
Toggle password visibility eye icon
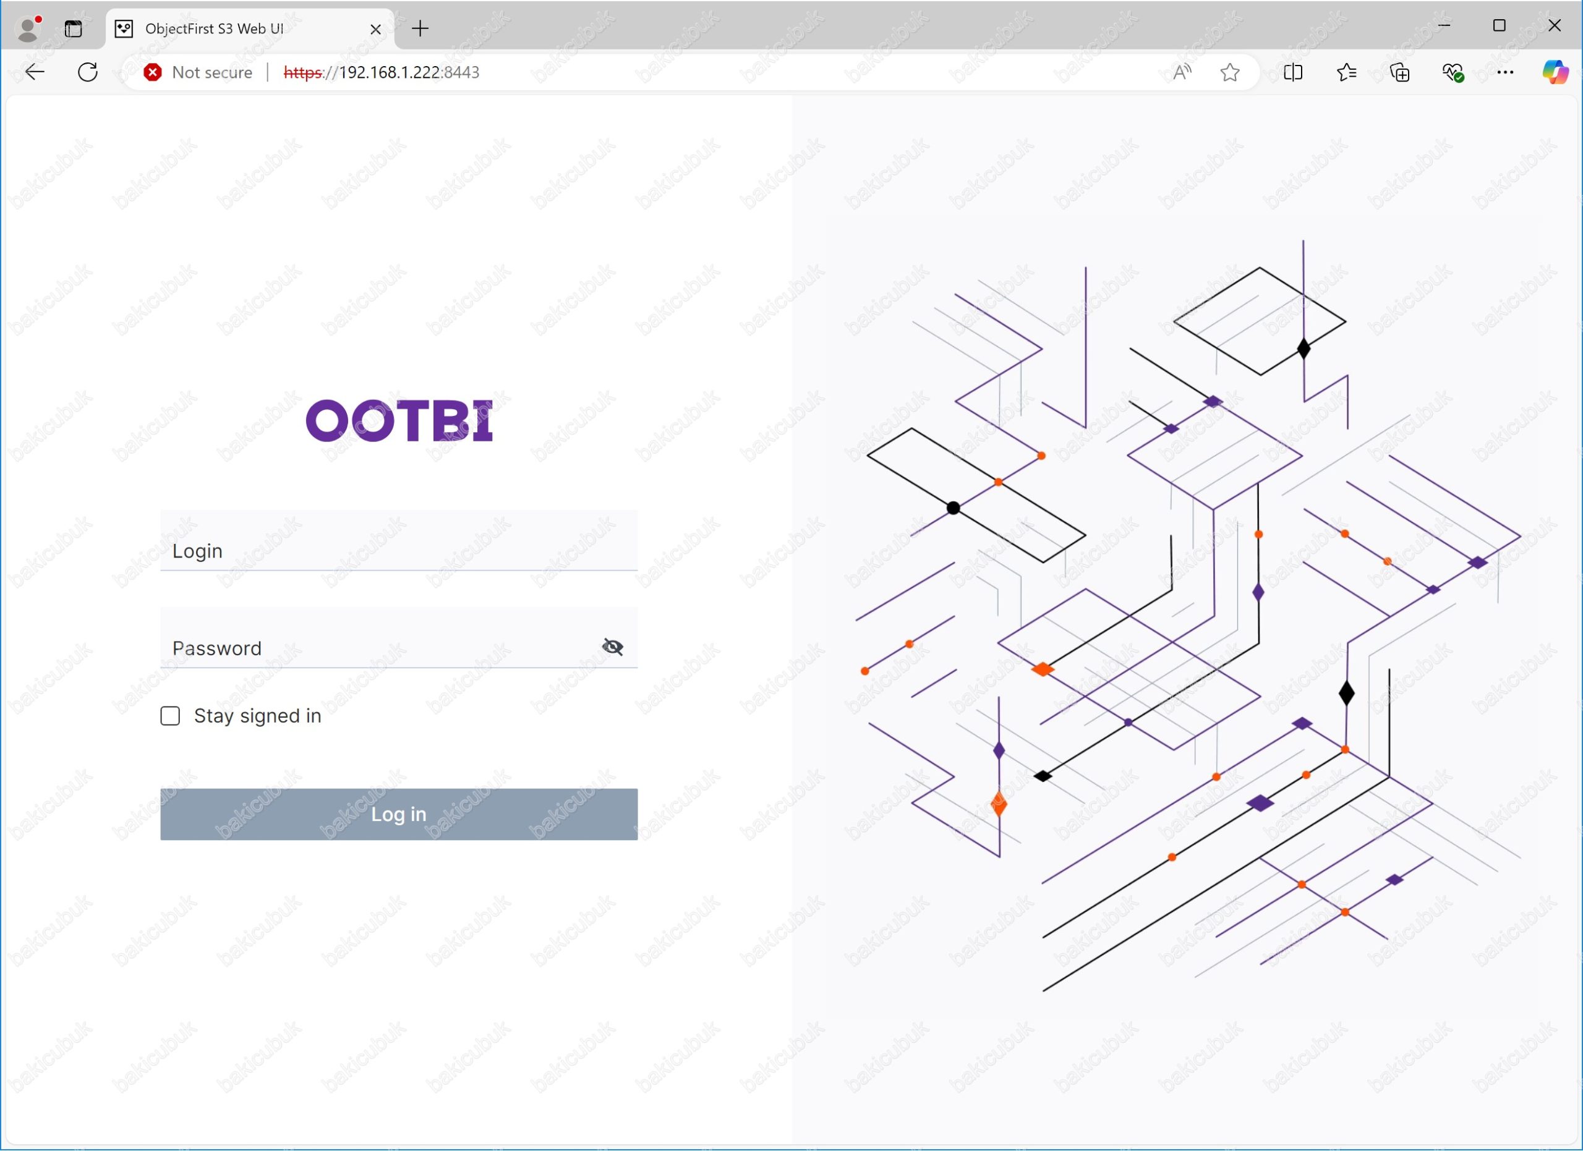click(612, 647)
